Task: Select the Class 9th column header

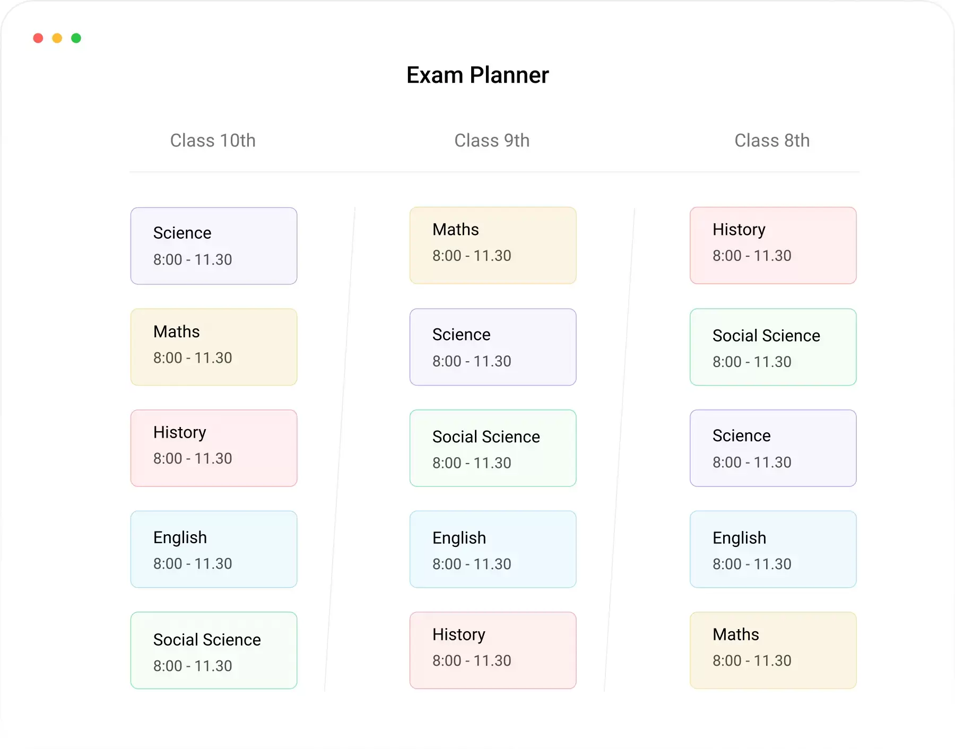Action: [x=492, y=141]
